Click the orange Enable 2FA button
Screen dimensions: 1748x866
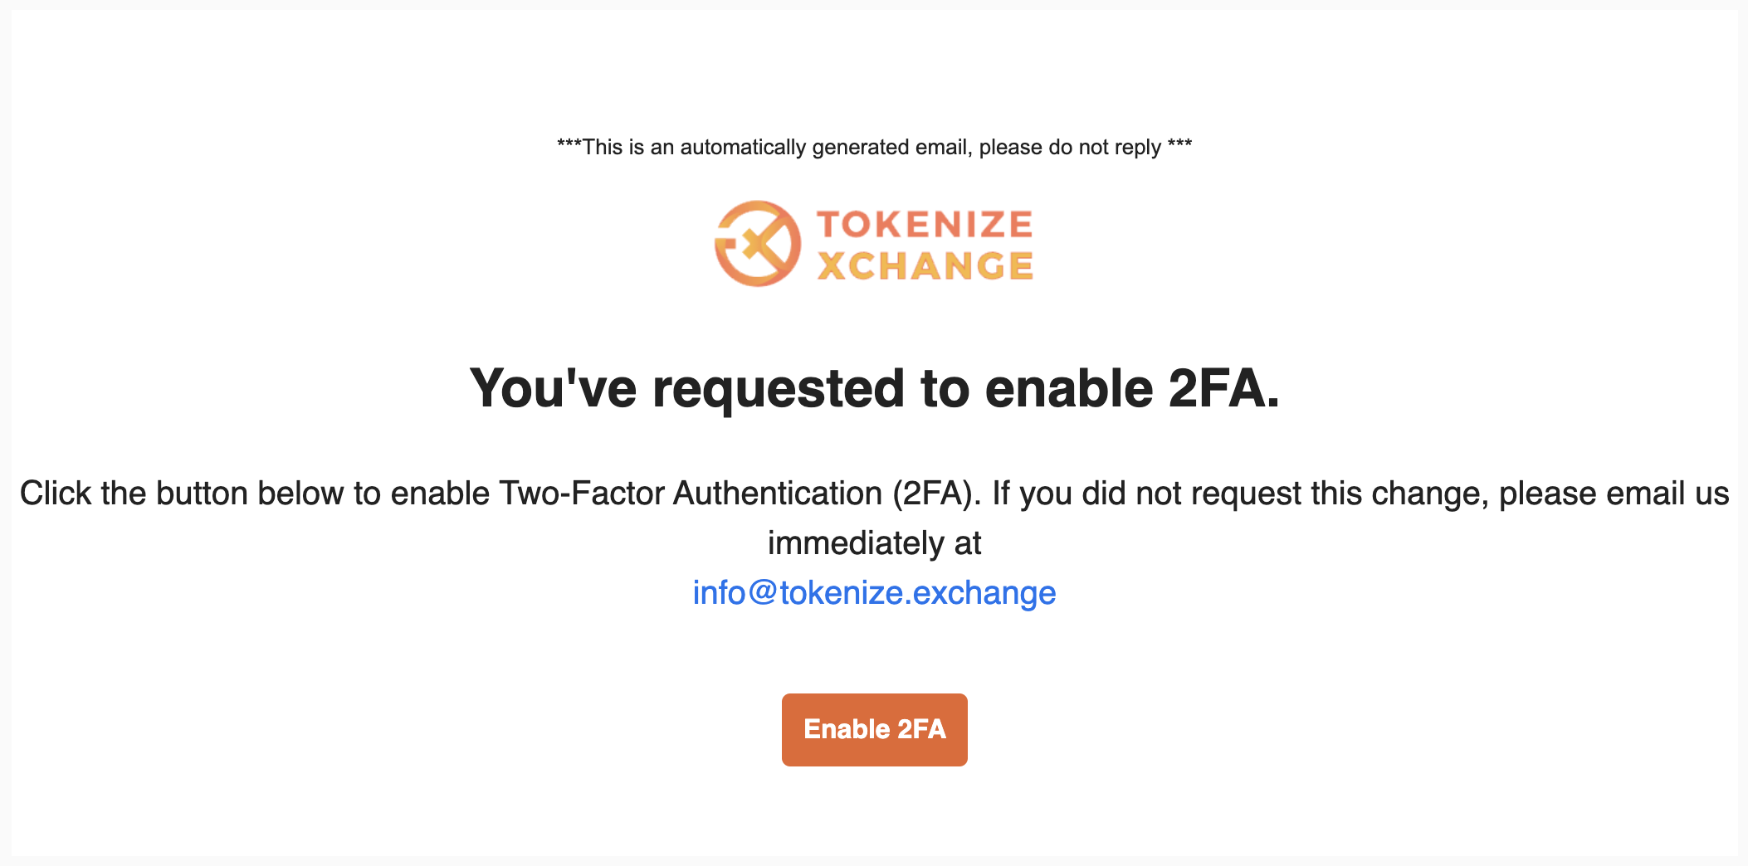875,729
